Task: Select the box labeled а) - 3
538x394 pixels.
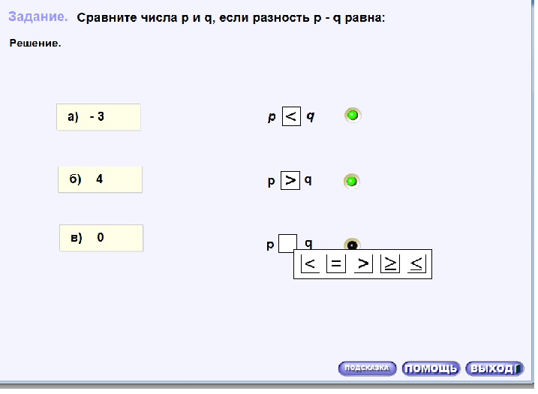Action: click(98, 117)
